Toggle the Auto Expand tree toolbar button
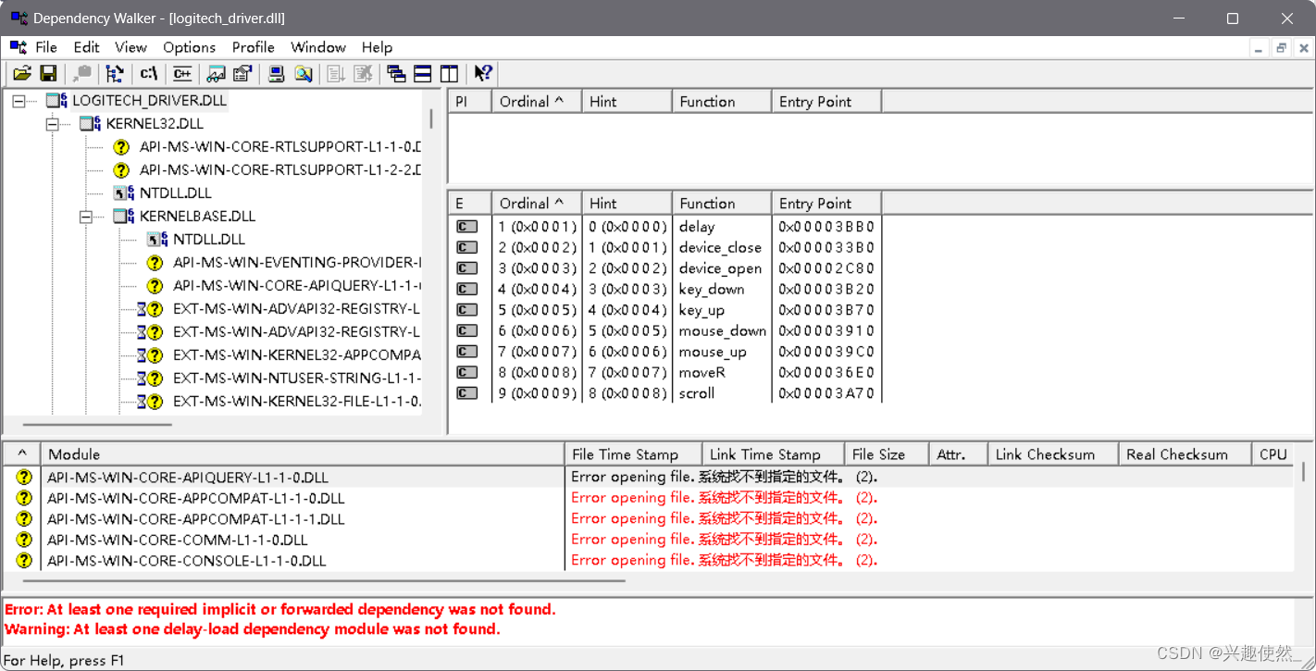The height and width of the screenshot is (671, 1316). (x=115, y=73)
